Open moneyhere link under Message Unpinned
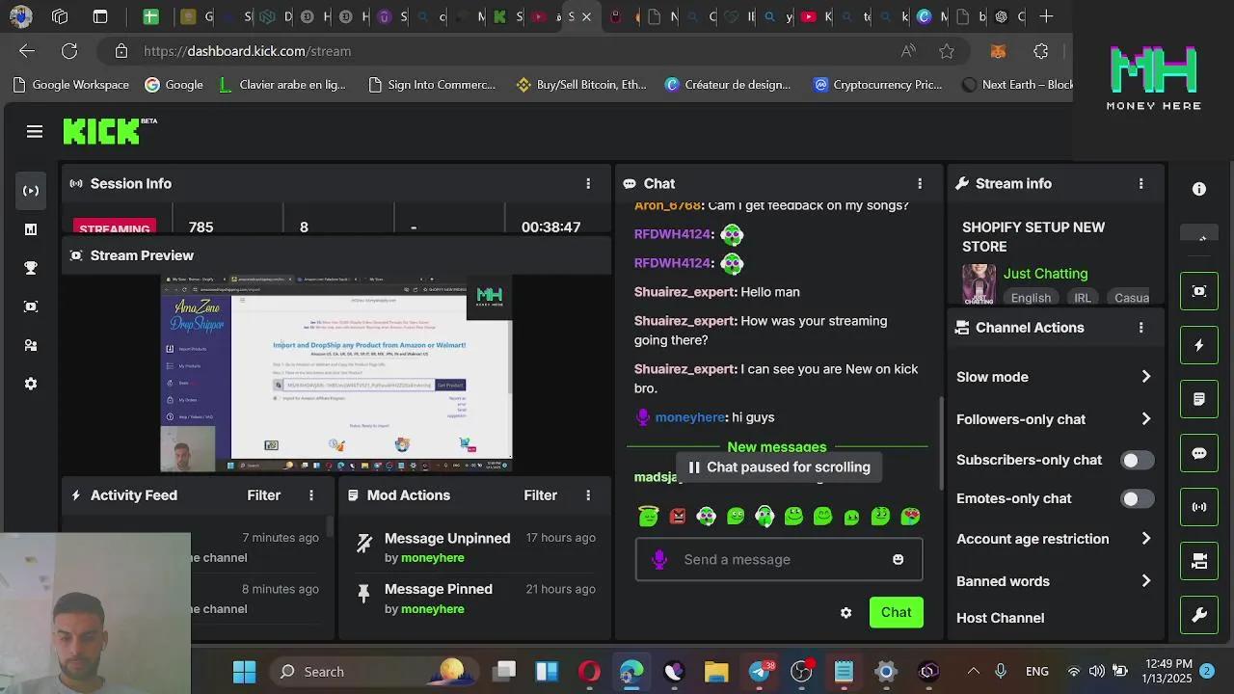1234x694 pixels. (x=432, y=558)
